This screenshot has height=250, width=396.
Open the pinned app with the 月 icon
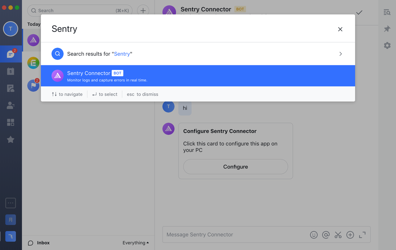tap(11, 220)
